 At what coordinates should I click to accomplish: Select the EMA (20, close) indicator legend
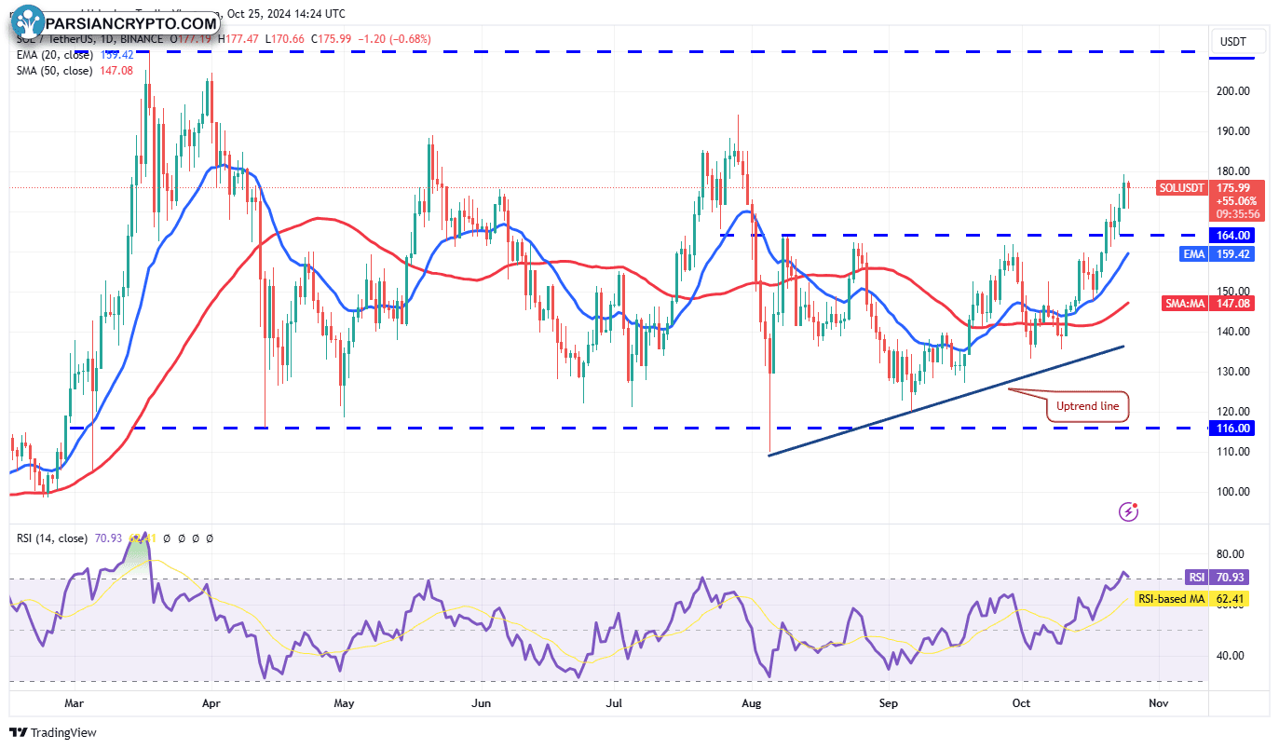click(54, 55)
